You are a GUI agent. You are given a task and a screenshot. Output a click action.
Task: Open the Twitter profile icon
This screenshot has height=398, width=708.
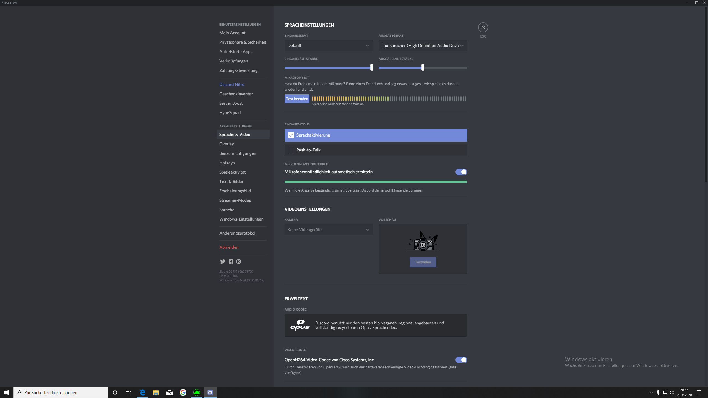pos(222,261)
